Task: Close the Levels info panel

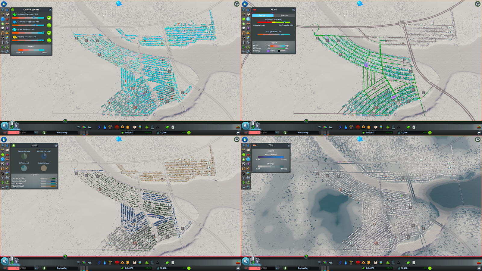Action: [56, 145]
